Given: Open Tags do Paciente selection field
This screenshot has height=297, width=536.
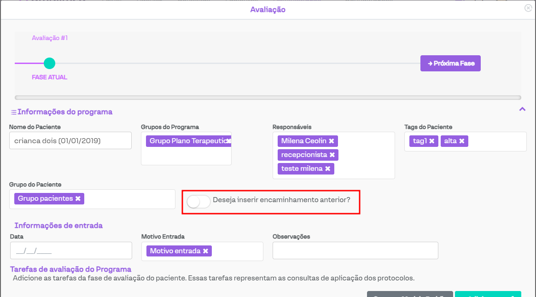Looking at the screenshot, I should (496, 141).
